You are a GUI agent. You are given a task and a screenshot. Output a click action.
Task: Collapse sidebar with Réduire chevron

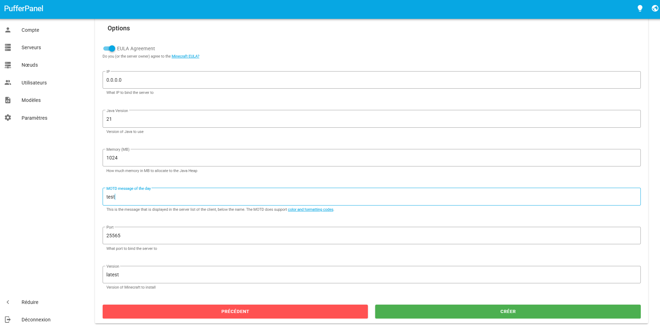[8, 302]
